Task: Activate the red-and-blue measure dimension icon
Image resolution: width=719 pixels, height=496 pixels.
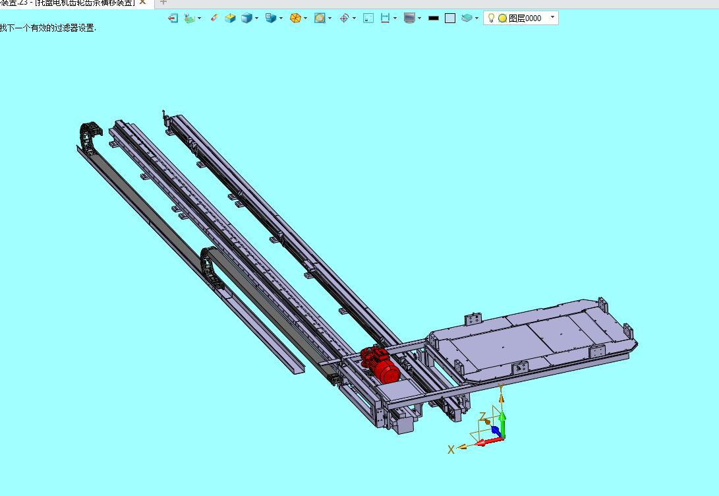Action: click(x=385, y=18)
